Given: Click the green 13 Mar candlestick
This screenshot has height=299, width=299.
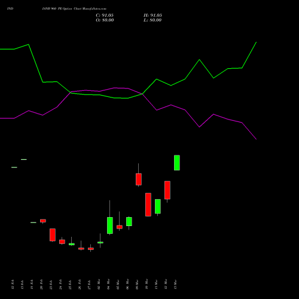Looking at the screenshot, I should click(177, 163).
